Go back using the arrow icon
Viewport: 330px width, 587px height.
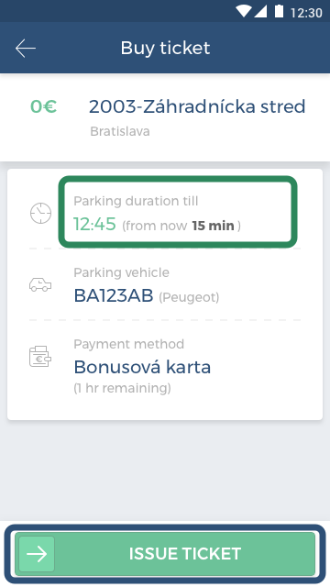[x=26, y=49]
